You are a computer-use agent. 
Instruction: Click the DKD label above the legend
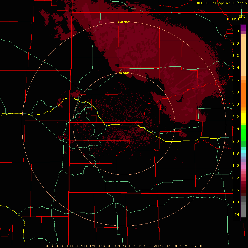point(242,17)
